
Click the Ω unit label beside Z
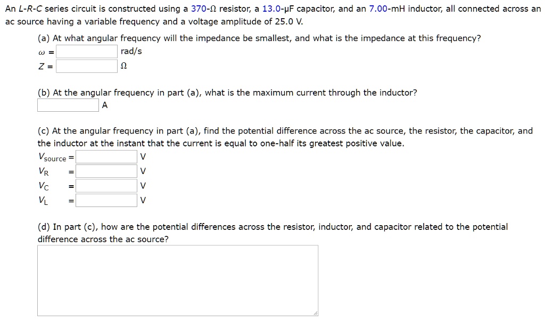pyautogui.click(x=123, y=66)
